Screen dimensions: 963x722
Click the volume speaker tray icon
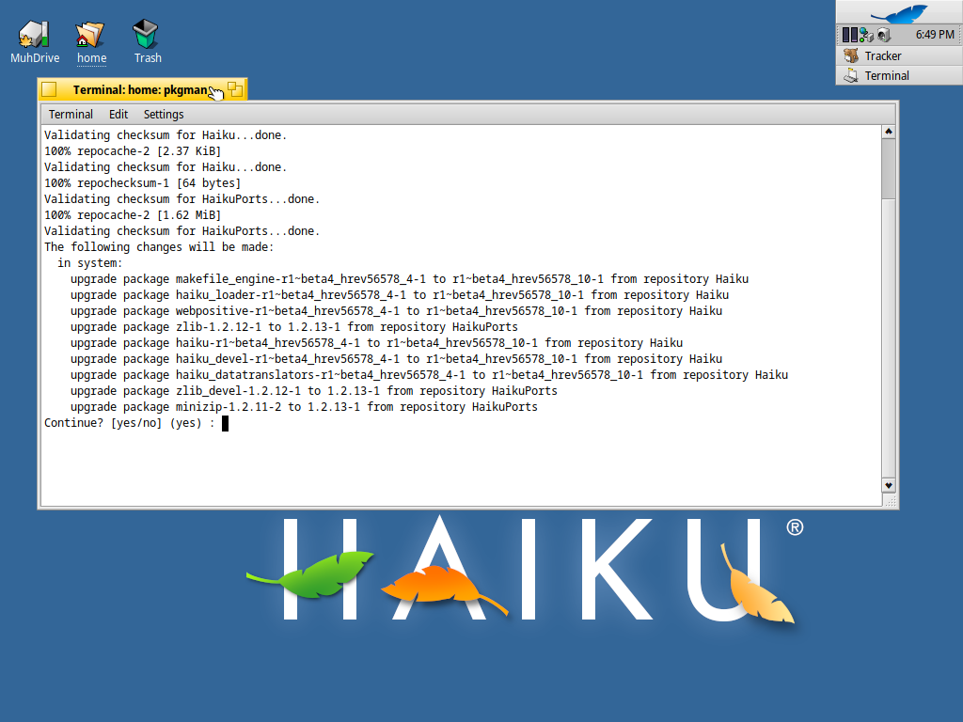(x=882, y=34)
